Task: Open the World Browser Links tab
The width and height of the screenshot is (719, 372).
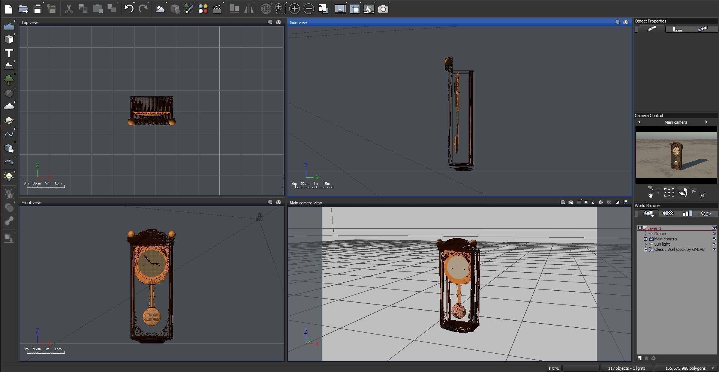Action: click(706, 213)
